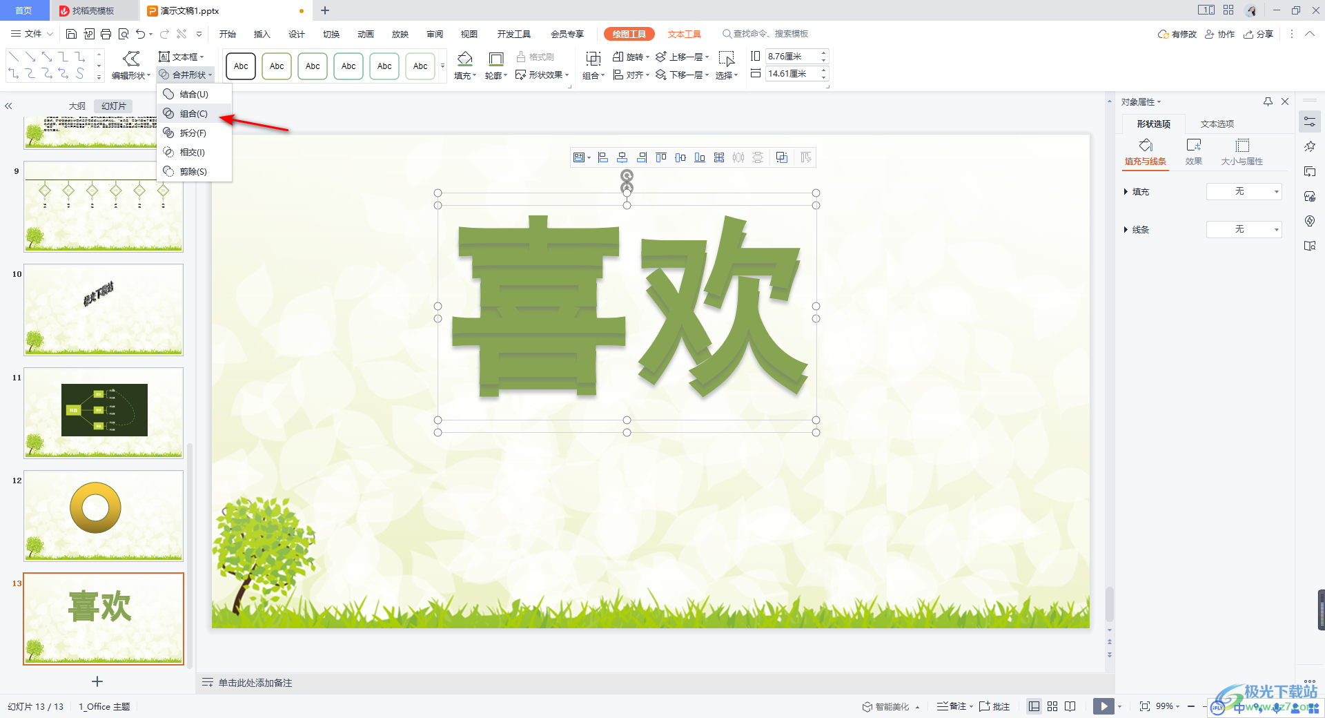Align right using floating toolbar icon

pyautogui.click(x=642, y=157)
